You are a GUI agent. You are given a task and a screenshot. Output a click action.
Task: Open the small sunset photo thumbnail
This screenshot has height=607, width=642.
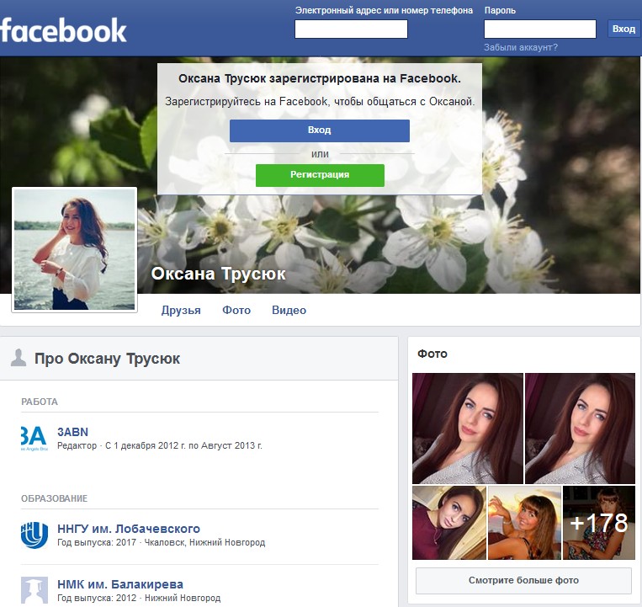[524, 523]
